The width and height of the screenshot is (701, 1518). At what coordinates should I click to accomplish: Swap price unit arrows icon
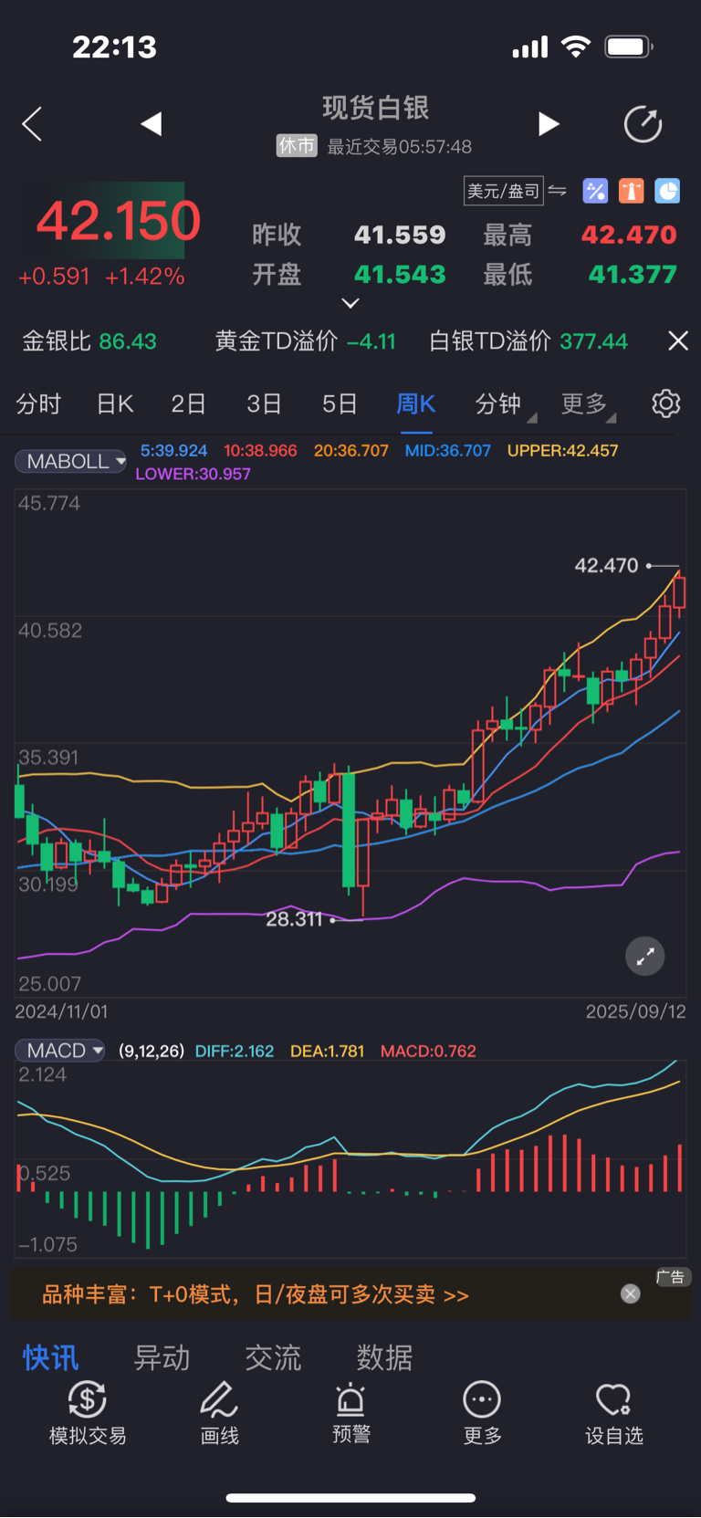[x=557, y=191]
